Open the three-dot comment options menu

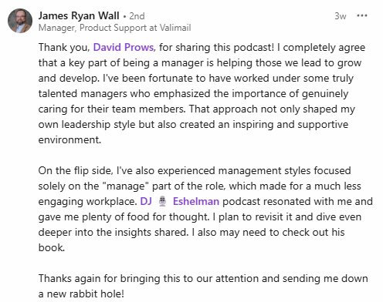[x=362, y=16]
